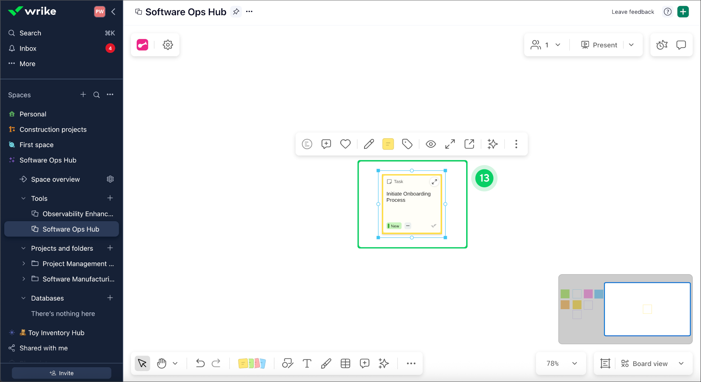Collapse the Tools section
701x382 pixels.
[x=23, y=199]
